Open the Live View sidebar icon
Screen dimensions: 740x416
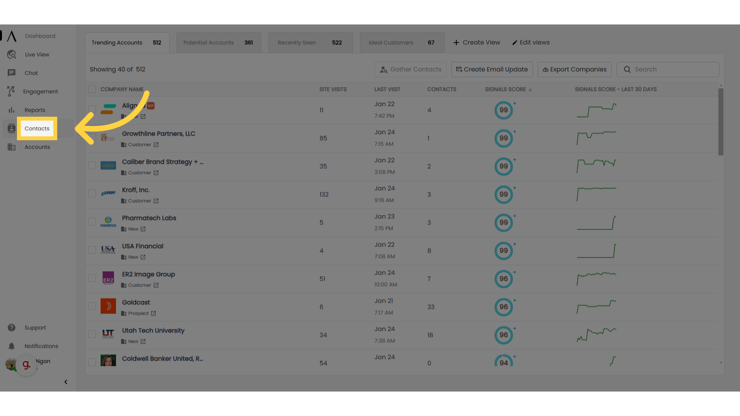(11, 54)
